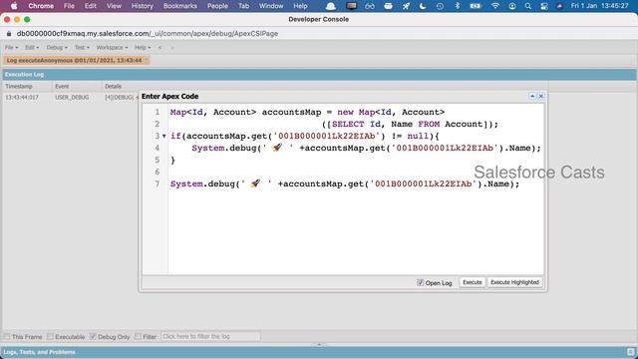Open the Developer Console File dropdown
Screen dimensions: 638x359
pos(11,48)
